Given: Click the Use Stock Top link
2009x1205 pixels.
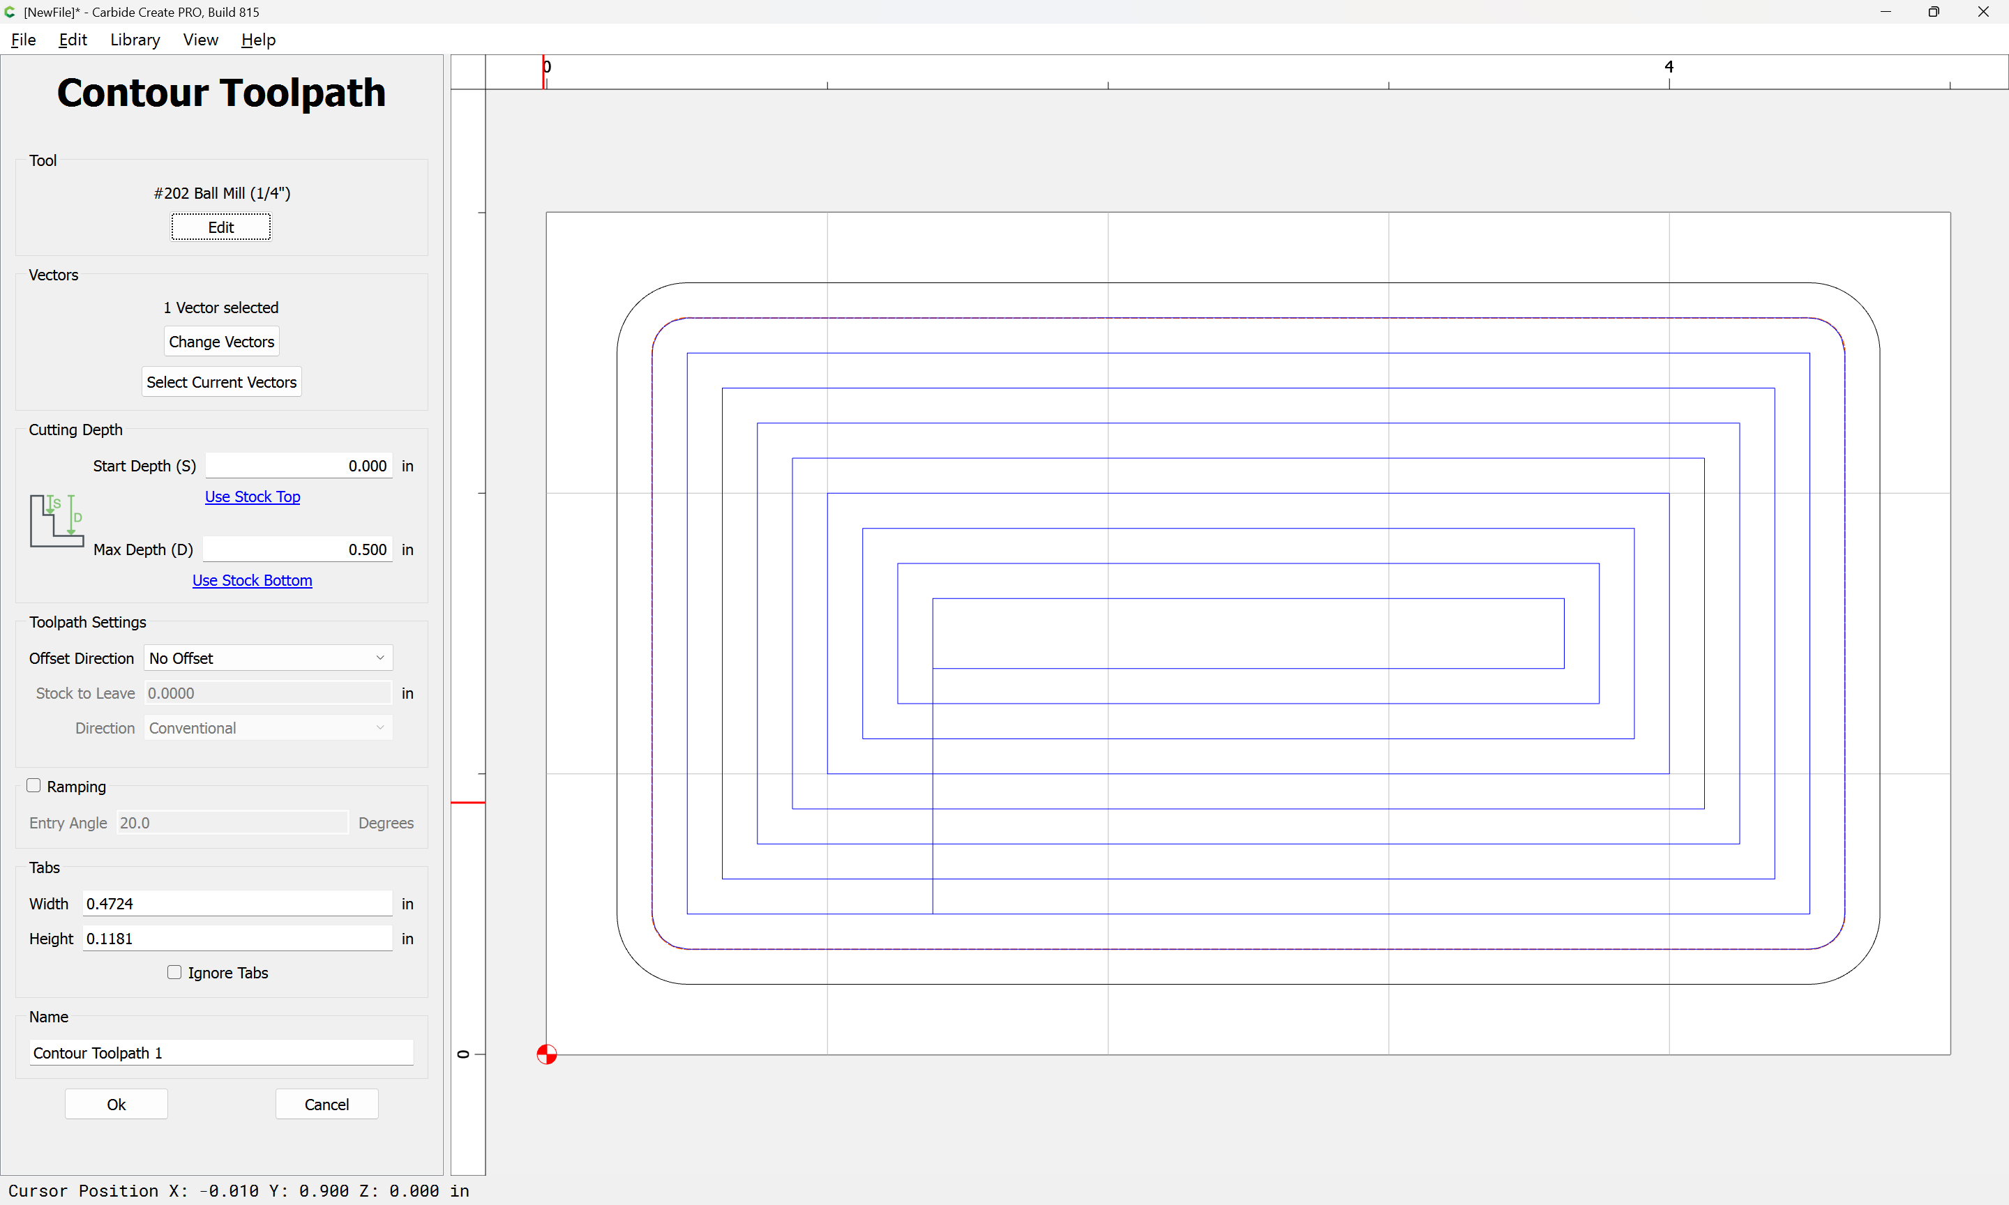Looking at the screenshot, I should (x=253, y=496).
